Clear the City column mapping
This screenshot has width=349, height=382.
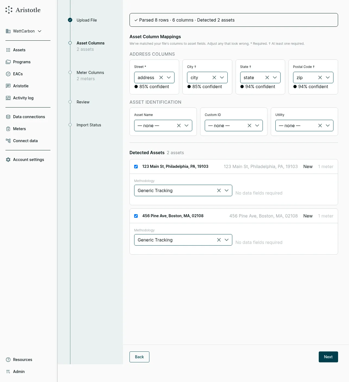[x=214, y=77]
